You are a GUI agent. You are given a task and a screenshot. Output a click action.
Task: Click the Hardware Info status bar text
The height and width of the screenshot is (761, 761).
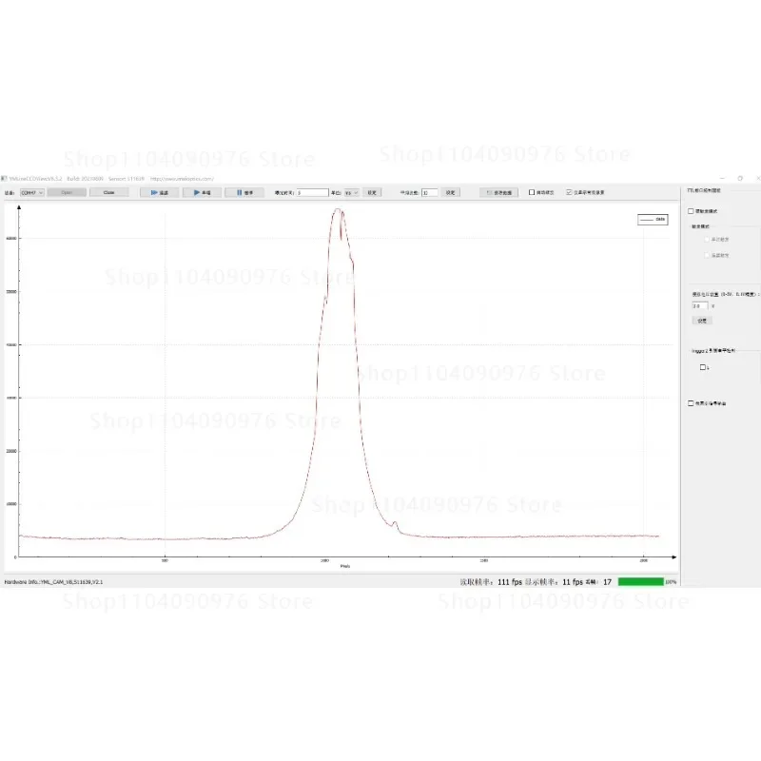coord(53,582)
